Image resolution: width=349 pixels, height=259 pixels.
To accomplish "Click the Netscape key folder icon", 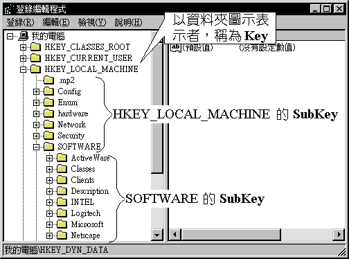I will [62, 235].
